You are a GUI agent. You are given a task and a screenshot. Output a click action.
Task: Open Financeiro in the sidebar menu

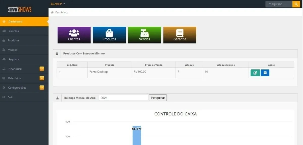tap(24, 69)
